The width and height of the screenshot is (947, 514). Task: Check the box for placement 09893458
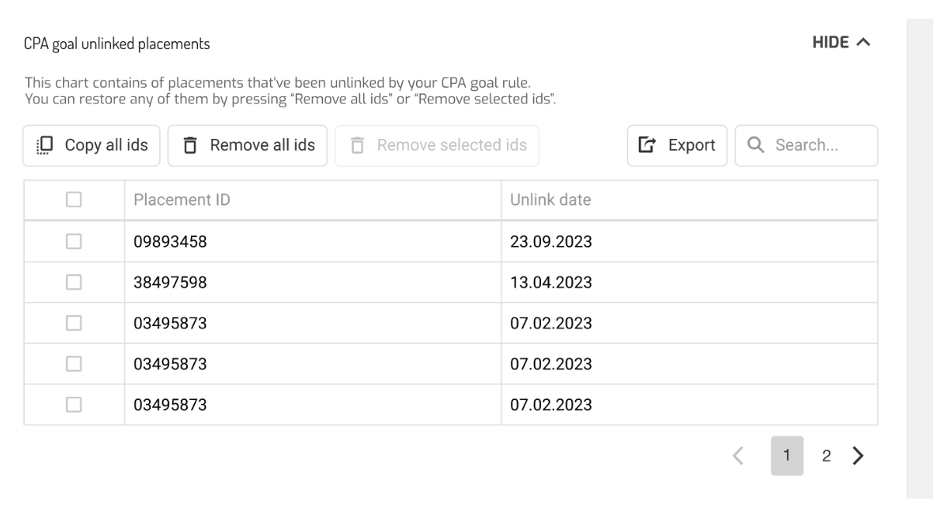74,242
